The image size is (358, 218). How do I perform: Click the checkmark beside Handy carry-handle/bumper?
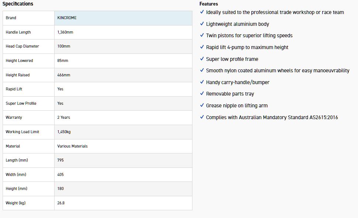pos(202,82)
